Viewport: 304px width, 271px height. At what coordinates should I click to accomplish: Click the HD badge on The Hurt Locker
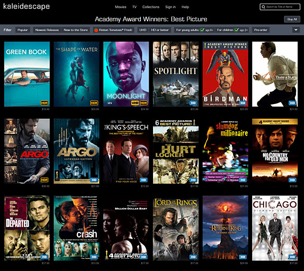(x=194, y=180)
